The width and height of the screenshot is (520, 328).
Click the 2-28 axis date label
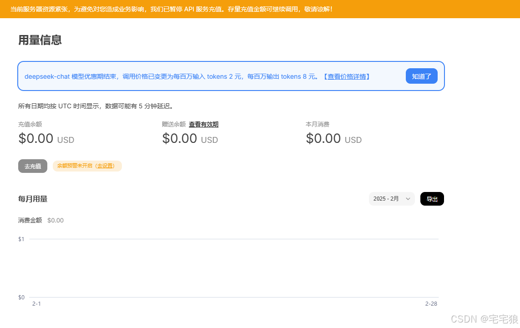431,304
